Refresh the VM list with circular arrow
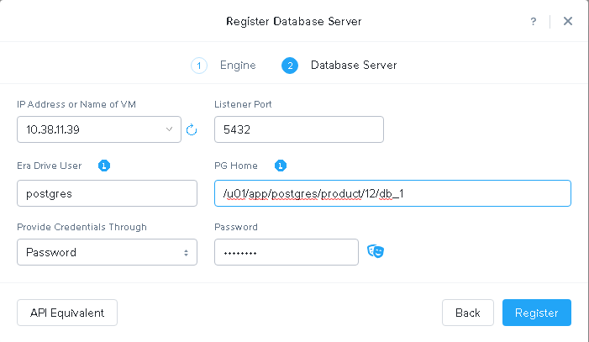The width and height of the screenshot is (589, 342). [192, 129]
